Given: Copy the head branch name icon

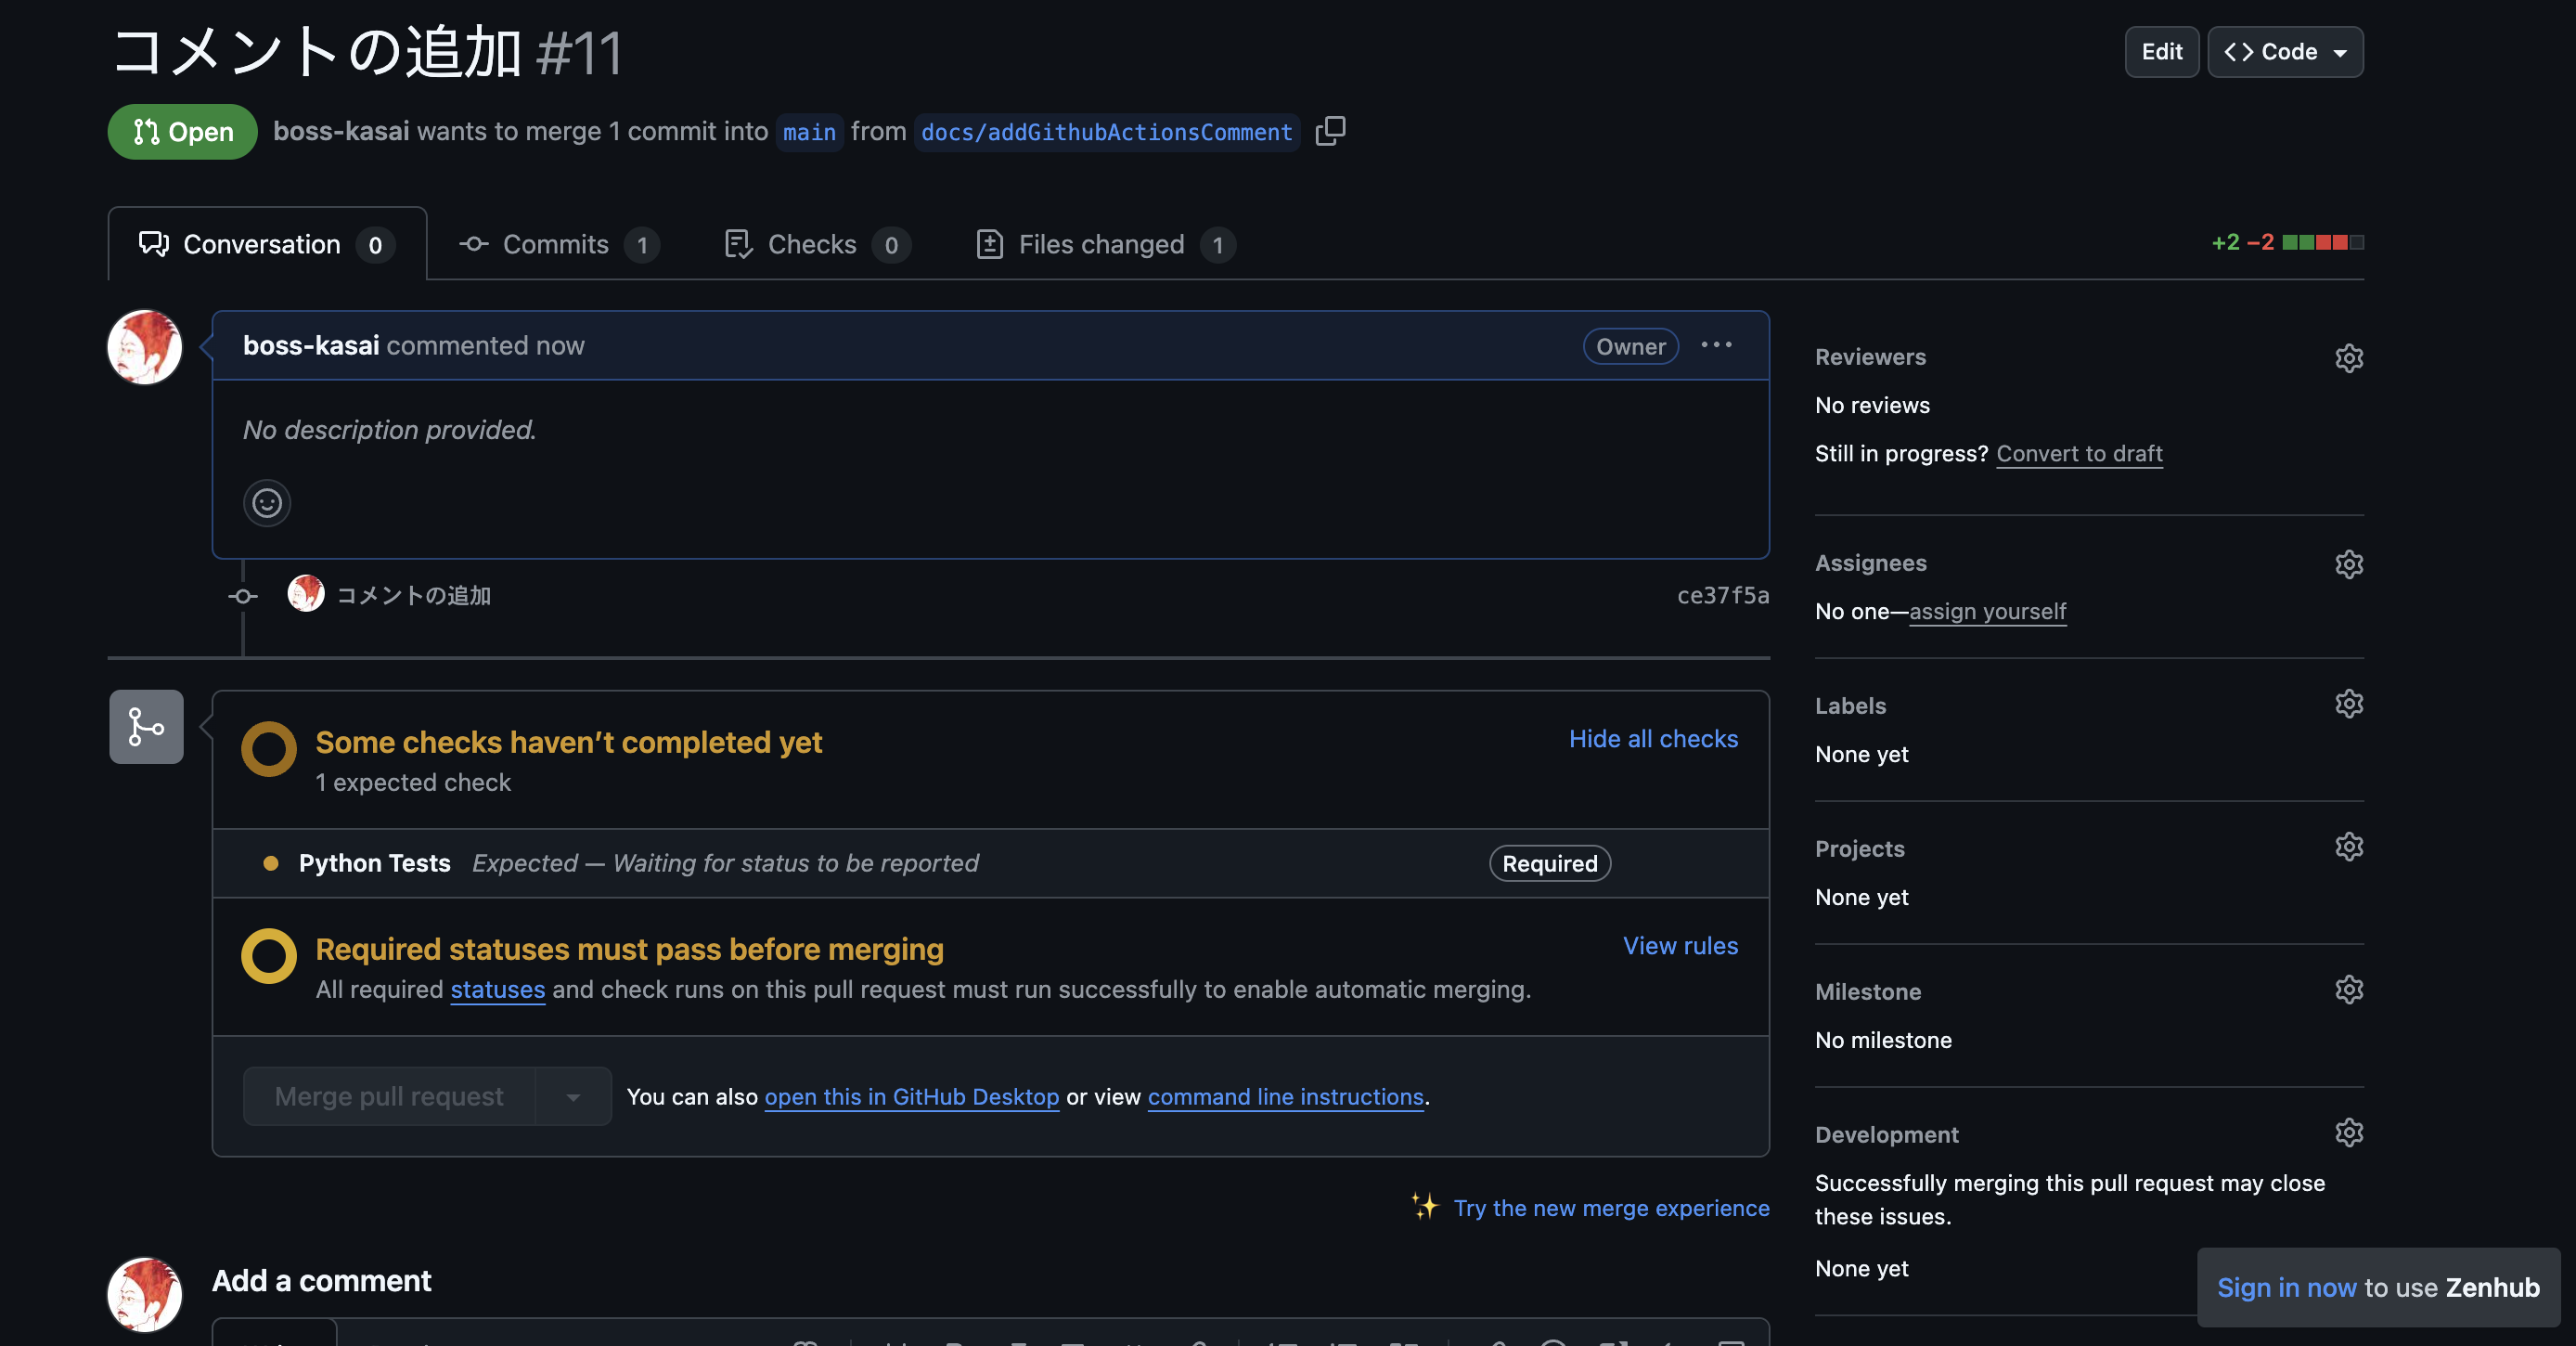Looking at the screenshot, I should click(x=1330, y=131).
